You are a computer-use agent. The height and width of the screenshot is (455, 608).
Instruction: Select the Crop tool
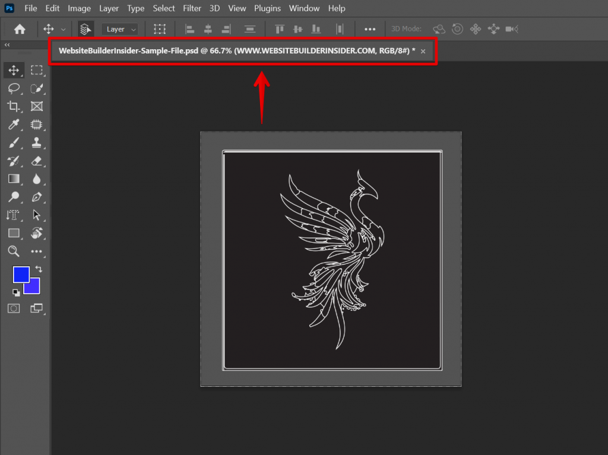(14, 107)
